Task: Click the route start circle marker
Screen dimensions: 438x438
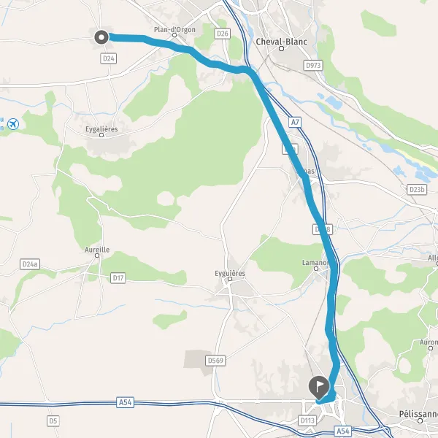Action: pos(101,37)
